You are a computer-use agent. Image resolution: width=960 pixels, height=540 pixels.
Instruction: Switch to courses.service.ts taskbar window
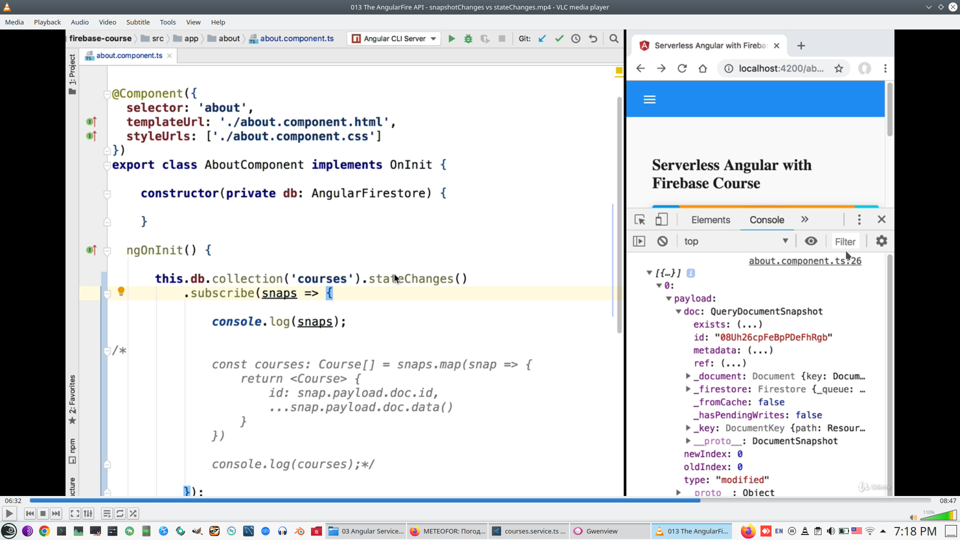click(529, 531)
